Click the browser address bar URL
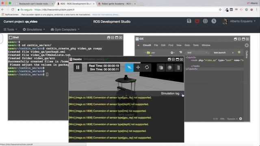260x146 pixels. click(x=54, y=10)
